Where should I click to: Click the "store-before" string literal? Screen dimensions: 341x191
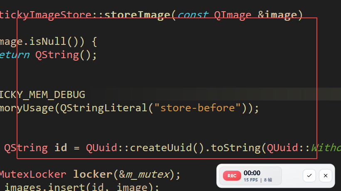coord(198,108)
